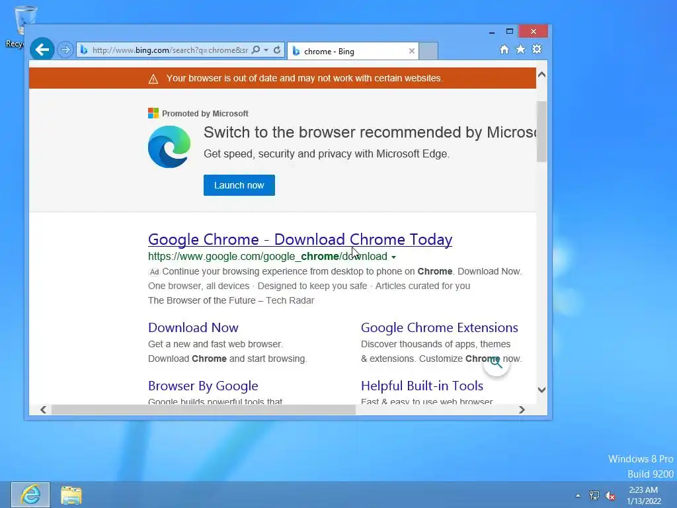Click the Microsoft Edge logo
677x508 pixels.
(169, 147)
